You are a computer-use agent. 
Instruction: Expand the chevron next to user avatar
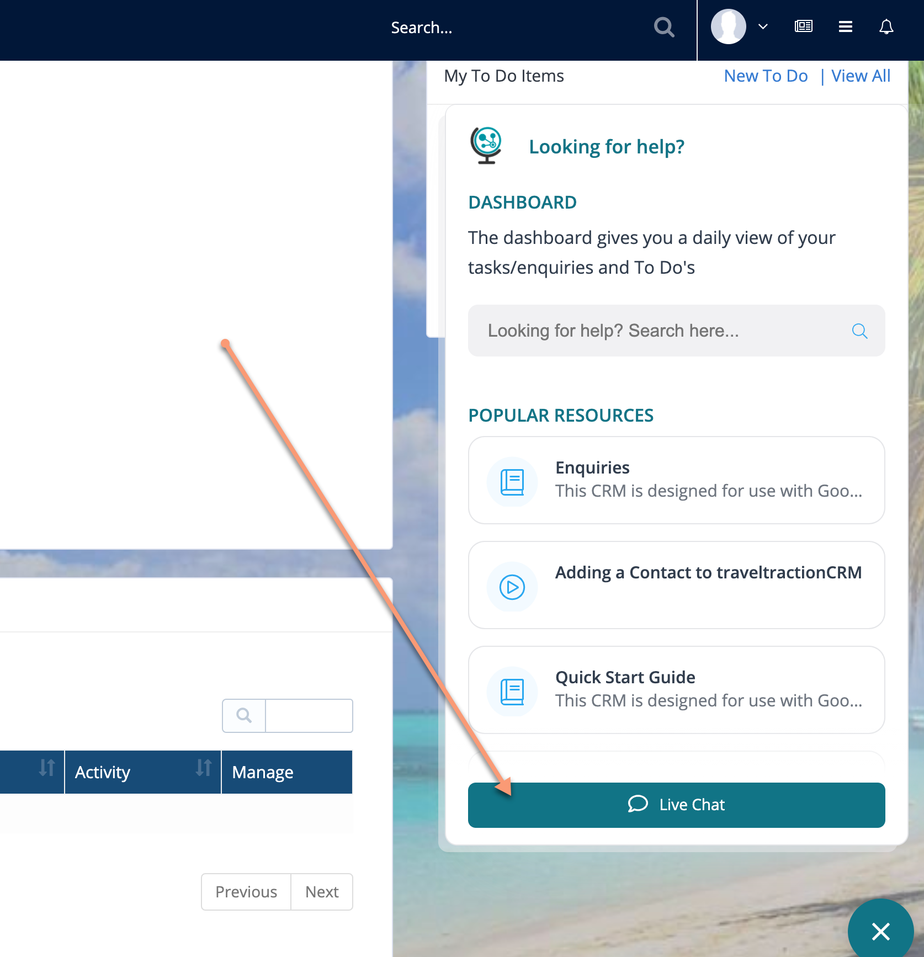(x=763, y=26)
